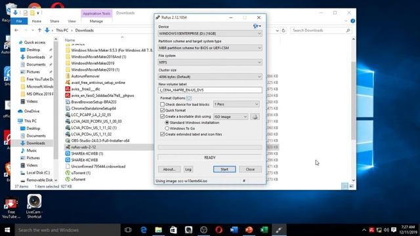
Task: Click volume speaker tray icon
Action: coord(387,230)
